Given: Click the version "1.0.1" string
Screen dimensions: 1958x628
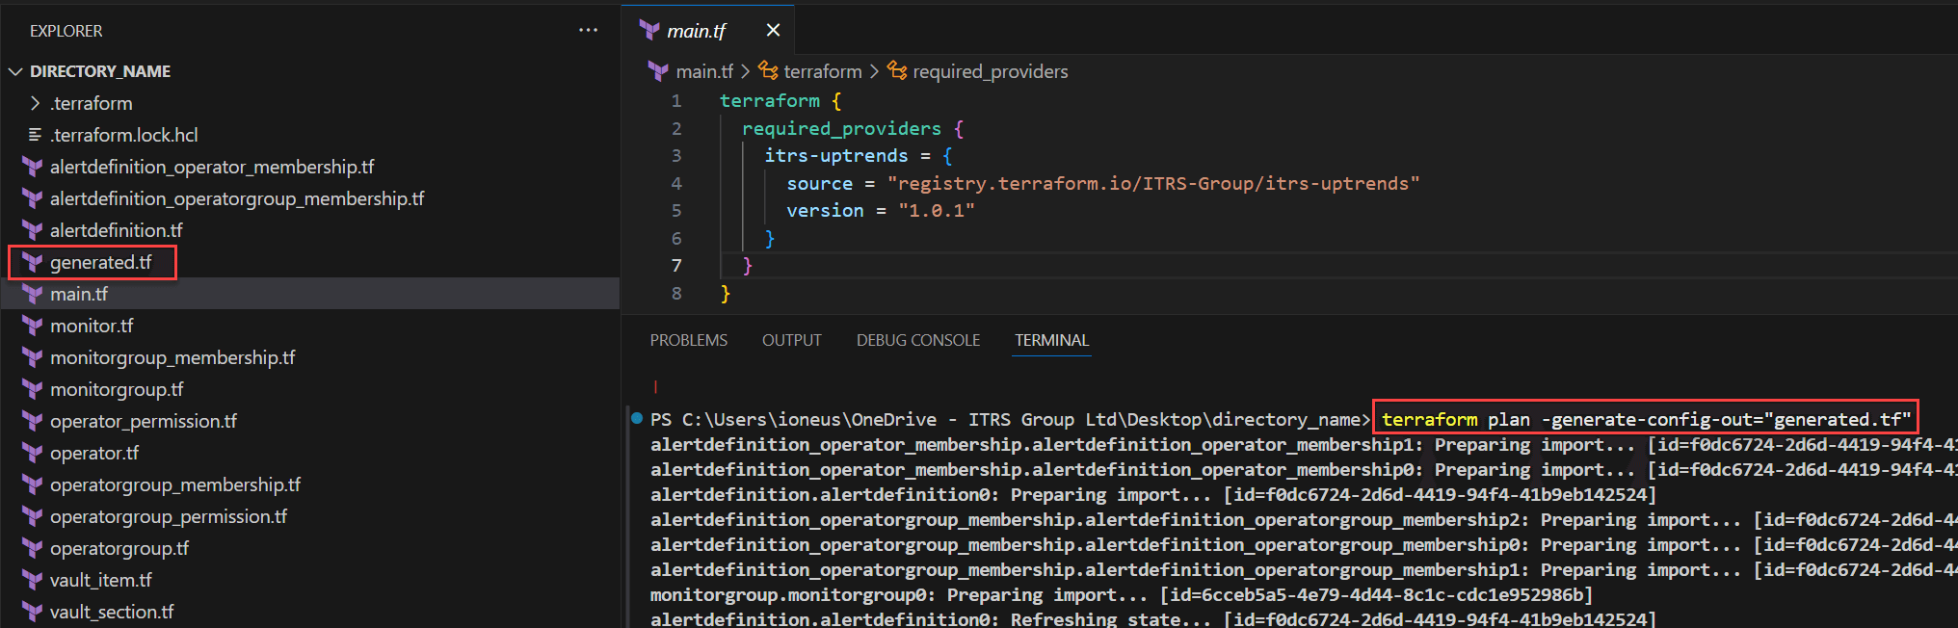Looking at the screenshot, I should pyautogui.click(x=937, y=211).
